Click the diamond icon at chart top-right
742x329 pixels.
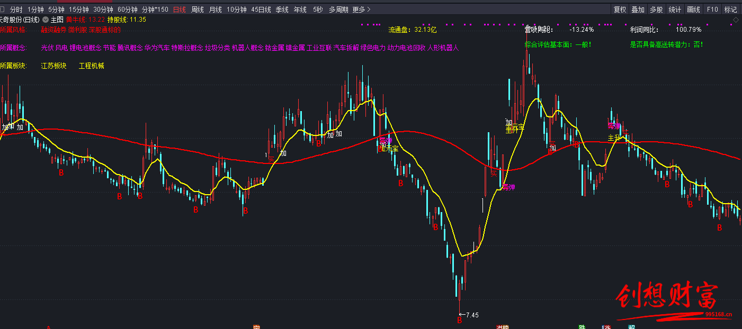[736, 20]
